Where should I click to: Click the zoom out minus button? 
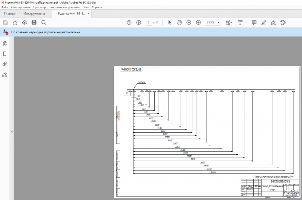tap(189, 22)
